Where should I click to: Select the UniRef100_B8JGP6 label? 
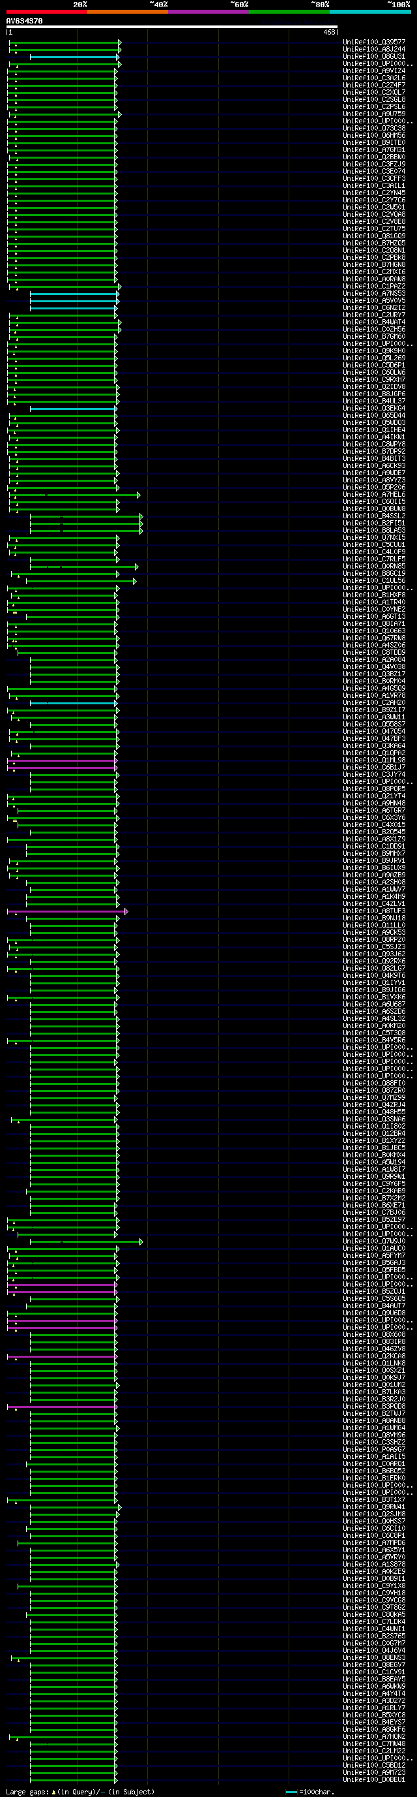374,394
